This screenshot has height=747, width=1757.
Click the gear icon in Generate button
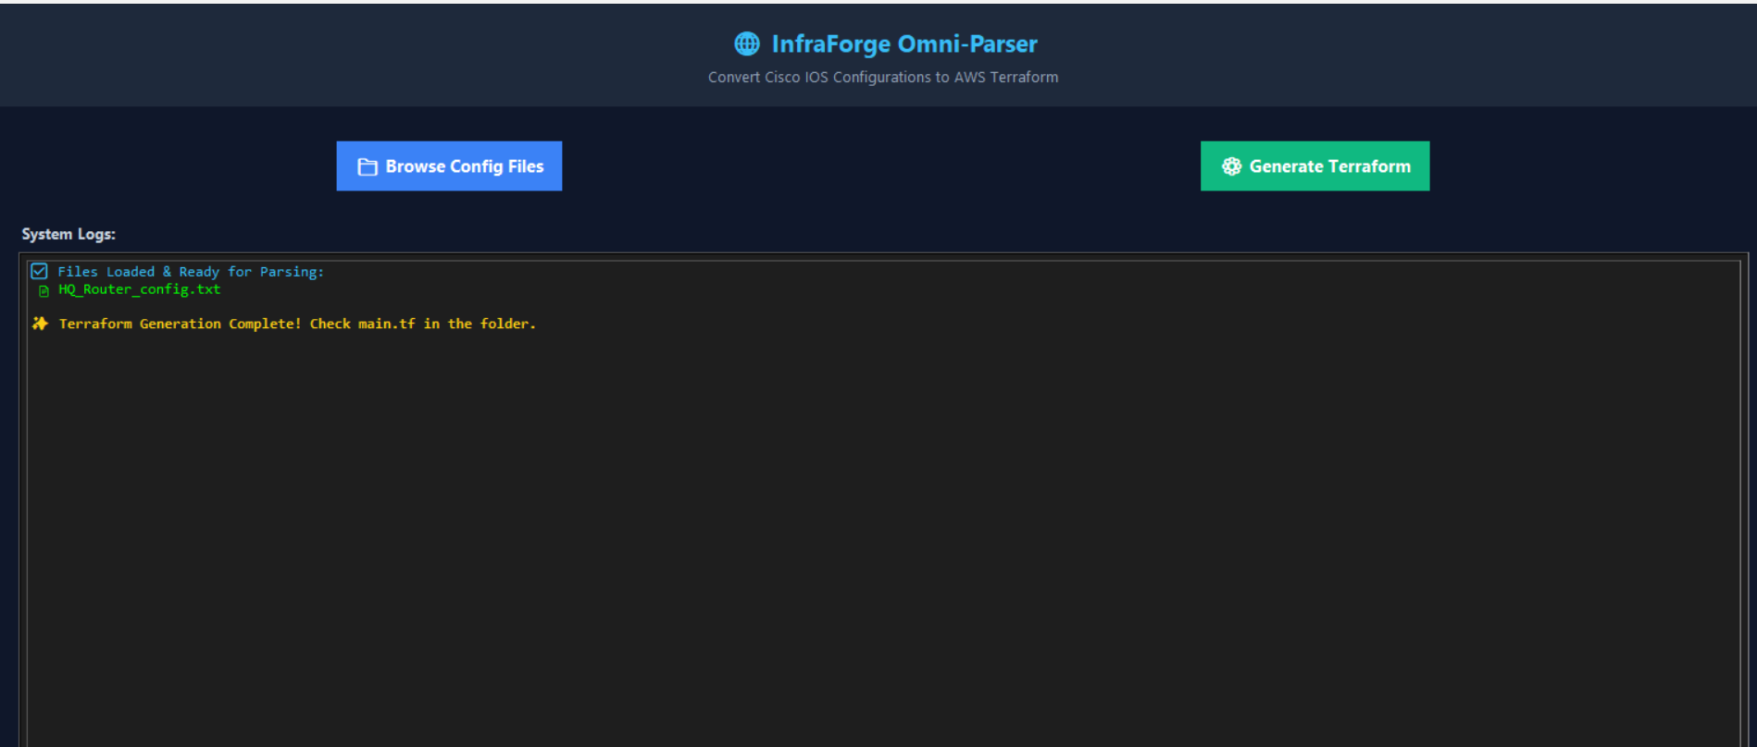(x=1231, y=166)
